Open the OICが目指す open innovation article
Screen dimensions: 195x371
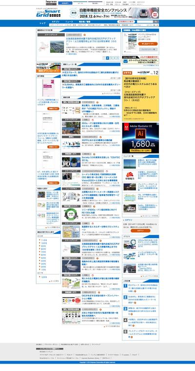100,298
